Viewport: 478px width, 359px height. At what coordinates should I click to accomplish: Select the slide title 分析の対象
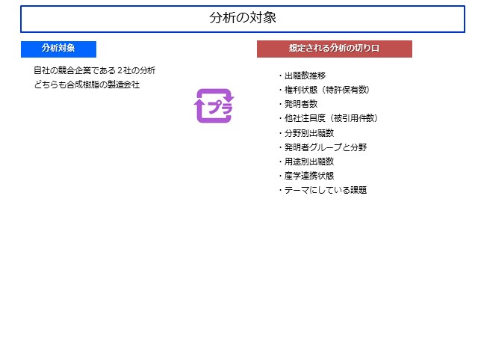[x=243, y=18]
